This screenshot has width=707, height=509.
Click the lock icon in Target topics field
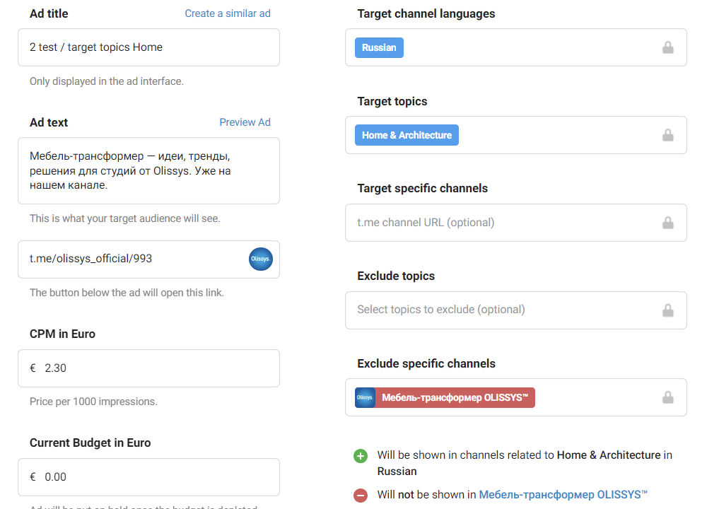click(x=667, y=135)
